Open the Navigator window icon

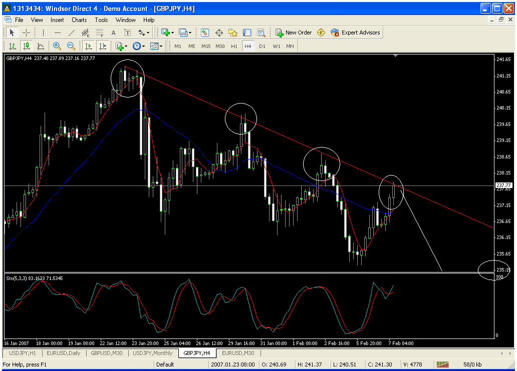(233, 32)
